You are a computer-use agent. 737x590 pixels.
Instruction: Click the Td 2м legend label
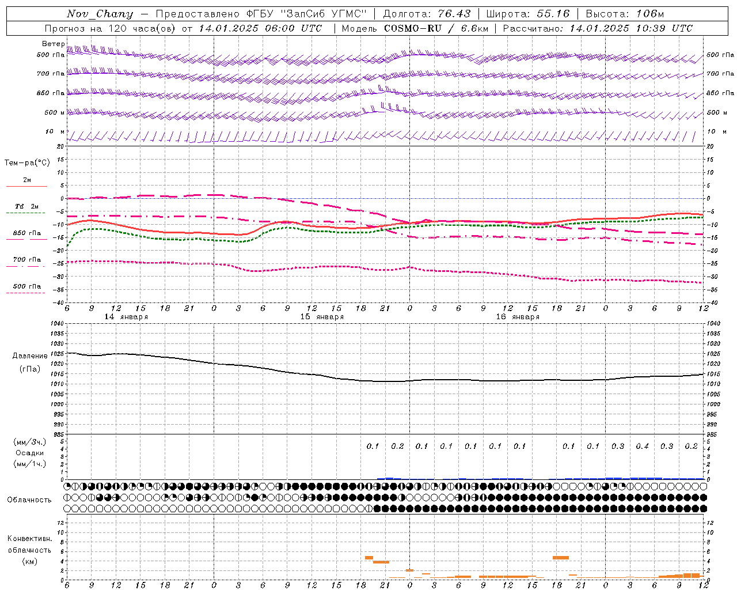click(x=27, y=206)
